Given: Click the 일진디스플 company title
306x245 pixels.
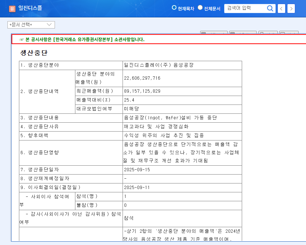Looking at the screenshot, I should [30, 8].
